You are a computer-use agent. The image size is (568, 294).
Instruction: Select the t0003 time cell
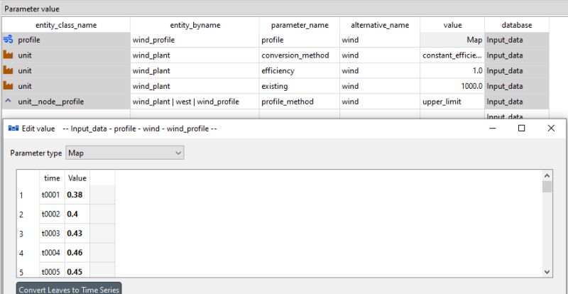pos(52,233)
